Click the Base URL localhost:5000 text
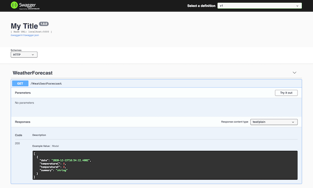The image size is (313, 188). (31, 32)
